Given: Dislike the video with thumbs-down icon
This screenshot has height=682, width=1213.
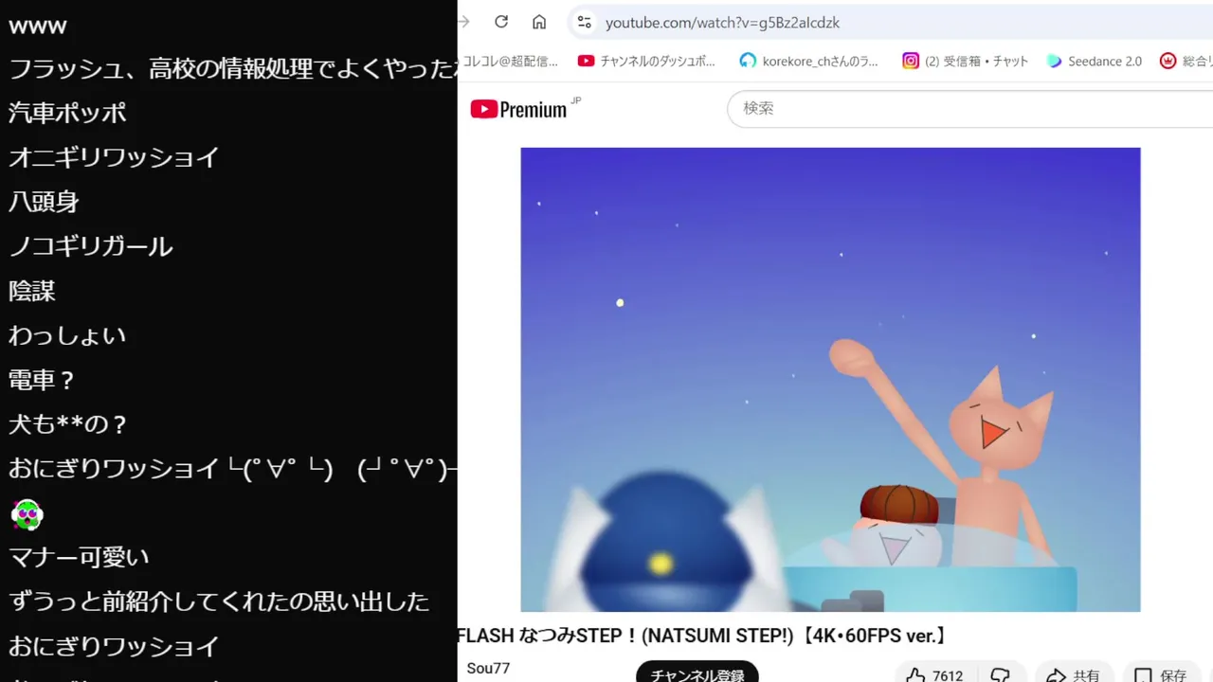Looking at the screenshot, I should pos(1000,673).
